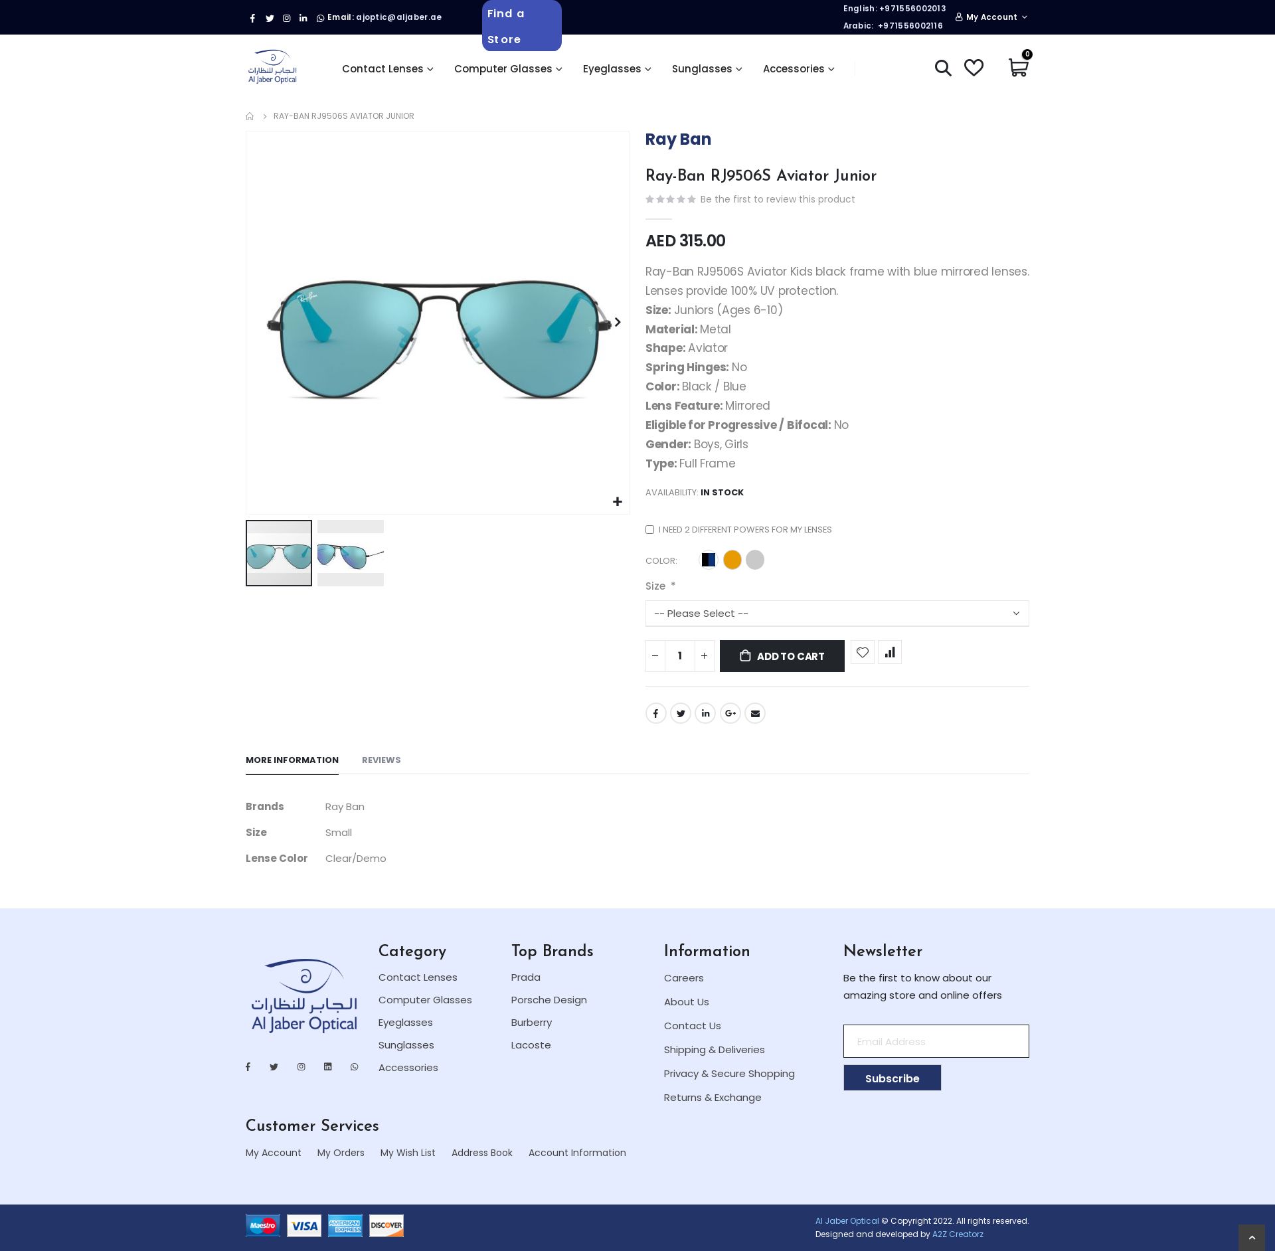Switch to Reviews tab
Image resolution: width=1275 pixels, height=1251 pixels.
(x=381, y=760)
